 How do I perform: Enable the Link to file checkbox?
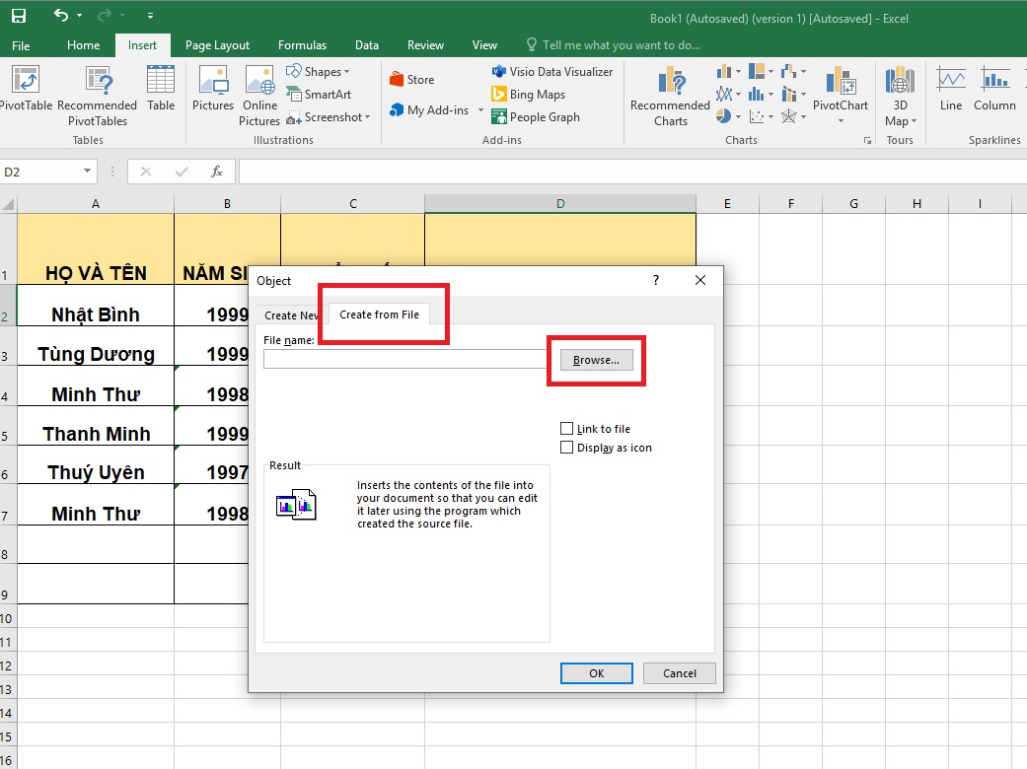566,429
